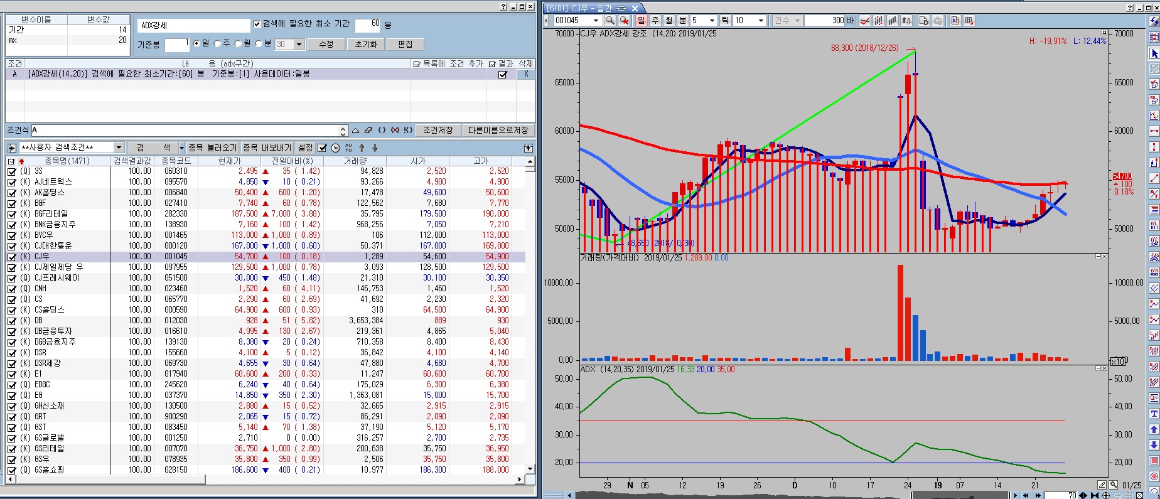Screen dimensions: 1160x499
Task: Click the 종목 불러오기 button
Action: [x=213, y=148]
